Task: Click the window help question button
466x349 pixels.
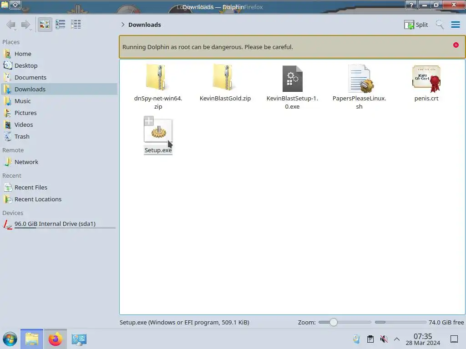Action: point(411,5)
